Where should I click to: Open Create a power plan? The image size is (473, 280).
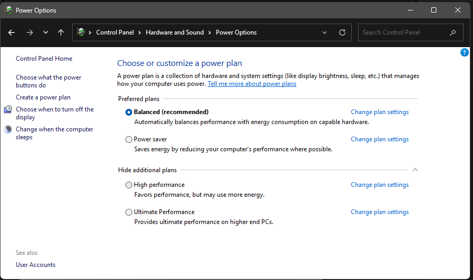[x=43, y=97]
